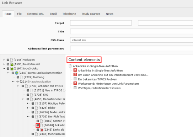The image size is (193, 137).
Task: Link to Wichtiger, redaktioneller Hinweis element
Action: tap(99, 88)
